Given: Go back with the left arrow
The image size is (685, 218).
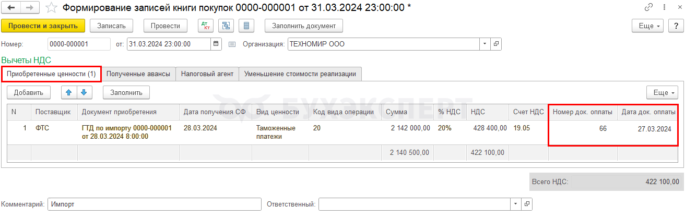Looking at the screenshot, I should [x=12, y=8].
